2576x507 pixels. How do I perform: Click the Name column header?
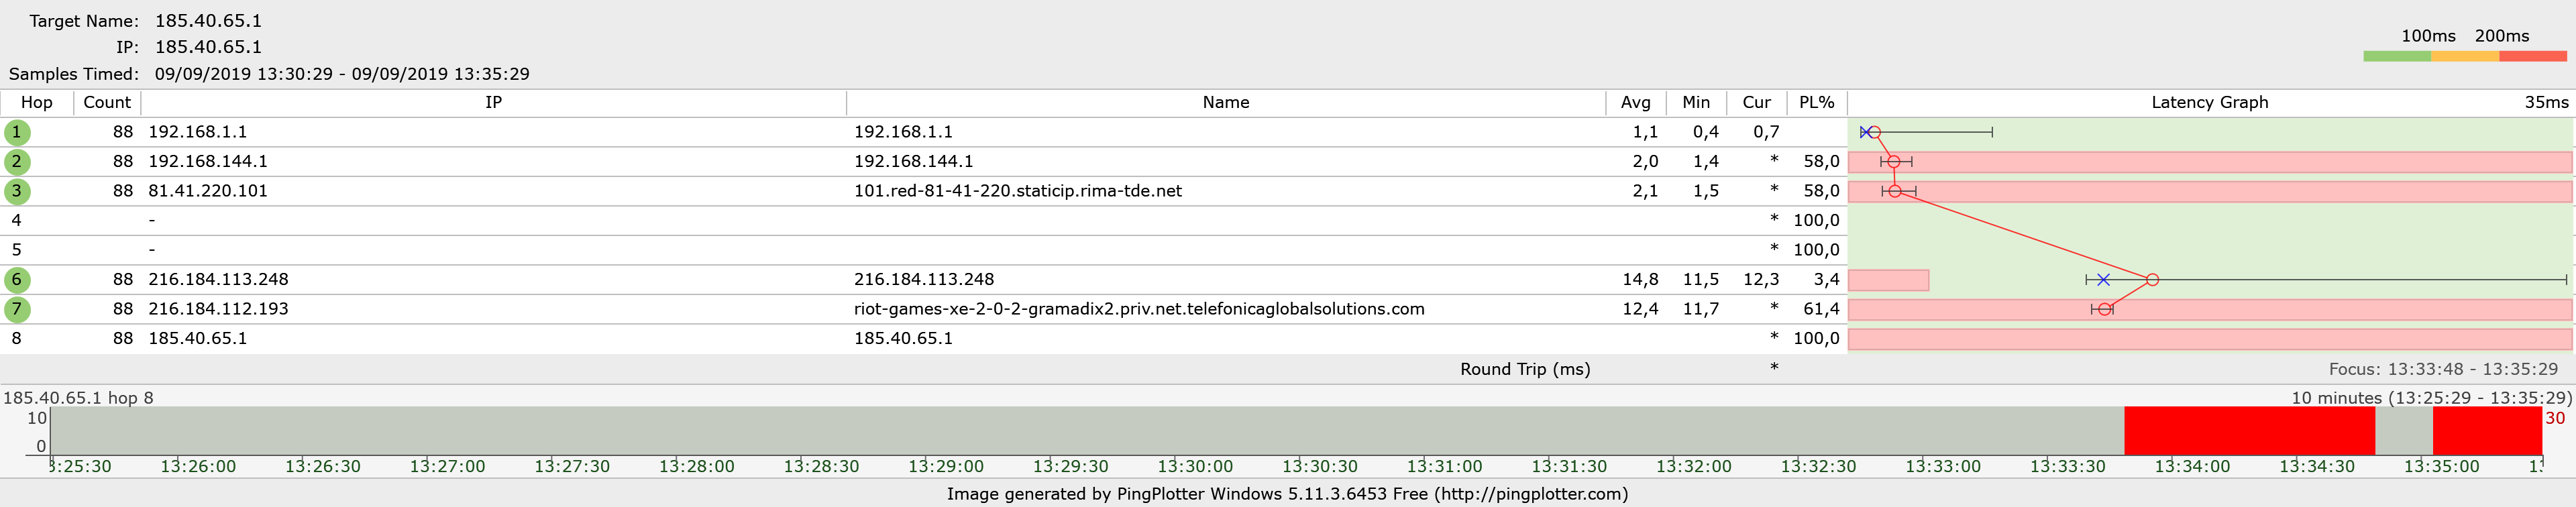point(1225,102)
